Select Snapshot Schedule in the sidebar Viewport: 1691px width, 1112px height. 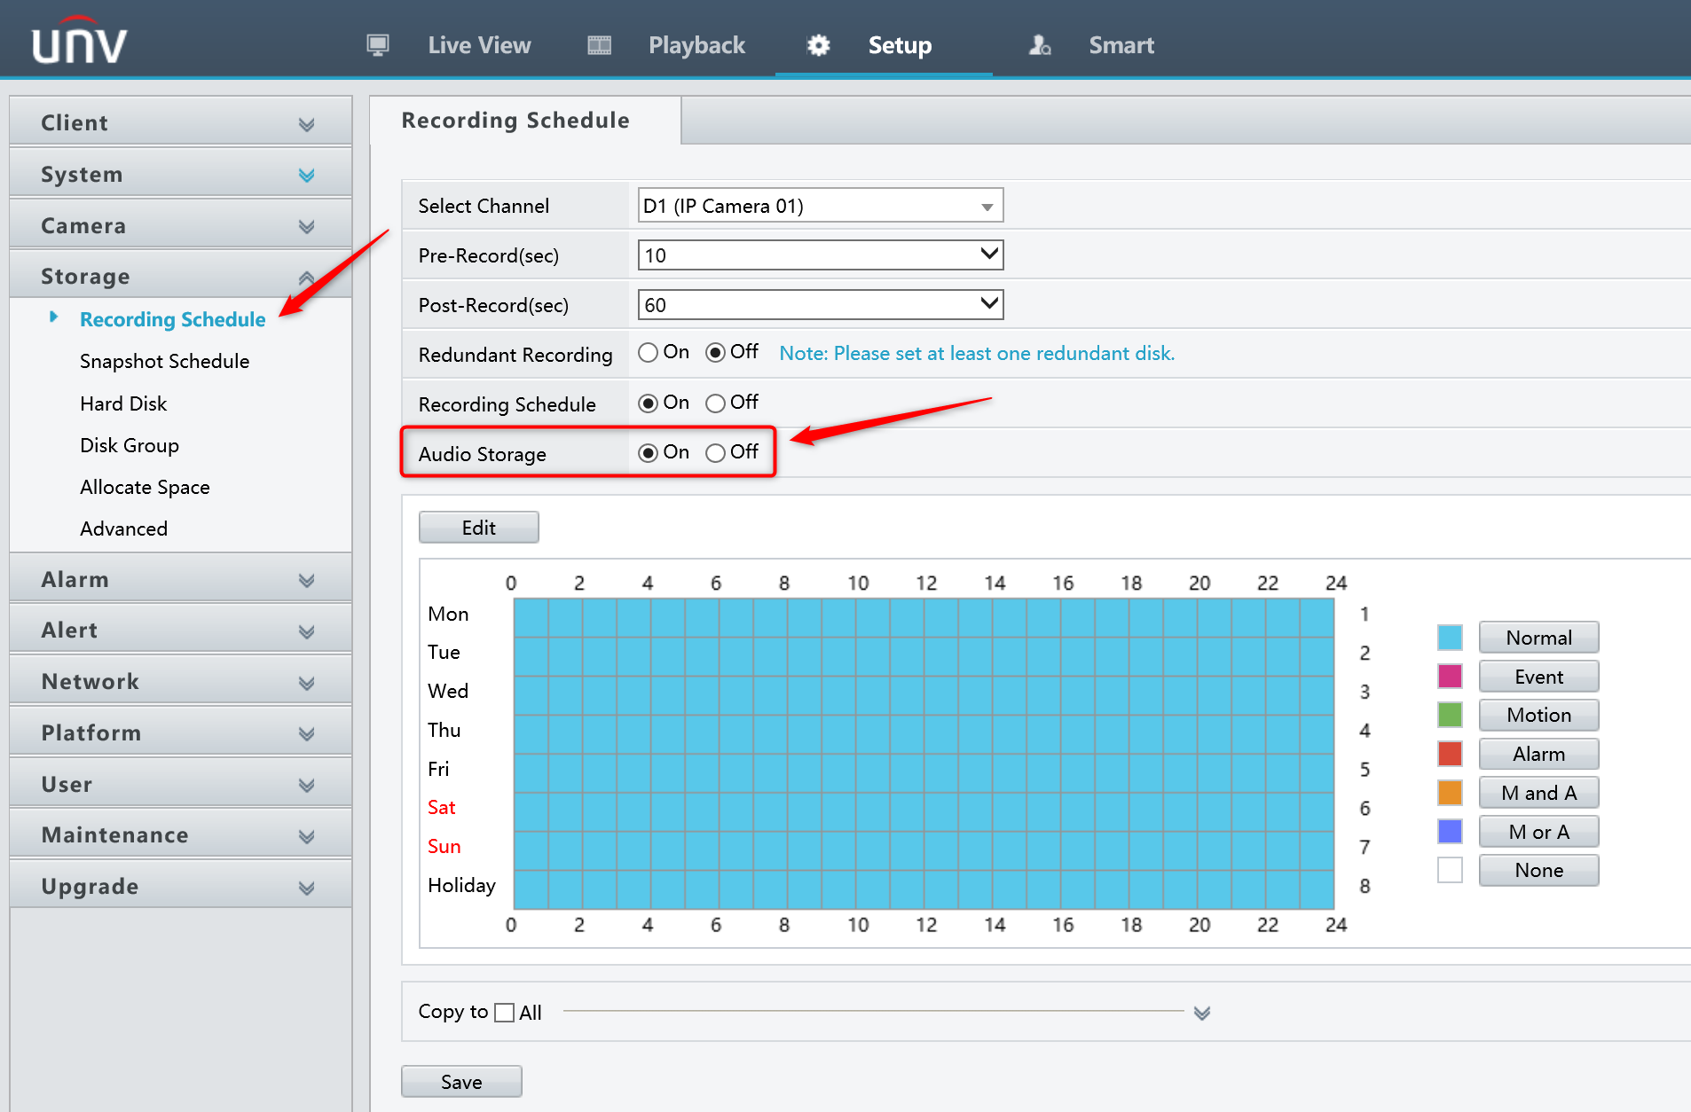(164, 361)
